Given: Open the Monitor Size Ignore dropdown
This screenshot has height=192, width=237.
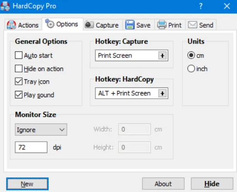Looking at the screenshot, I should point(41,130).
